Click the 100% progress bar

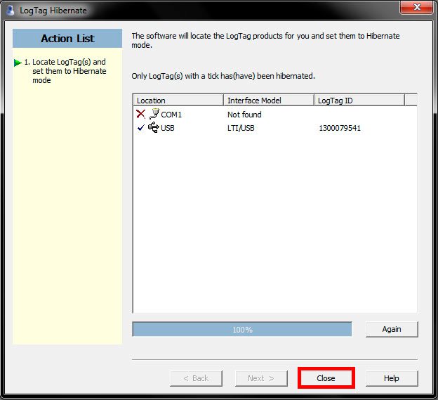point(242,329)
